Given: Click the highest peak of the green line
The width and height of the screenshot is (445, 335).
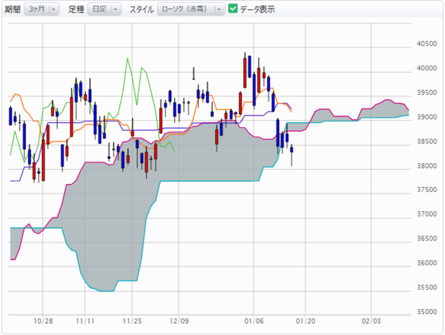Looking at the screenshot, I should (127, 59).
